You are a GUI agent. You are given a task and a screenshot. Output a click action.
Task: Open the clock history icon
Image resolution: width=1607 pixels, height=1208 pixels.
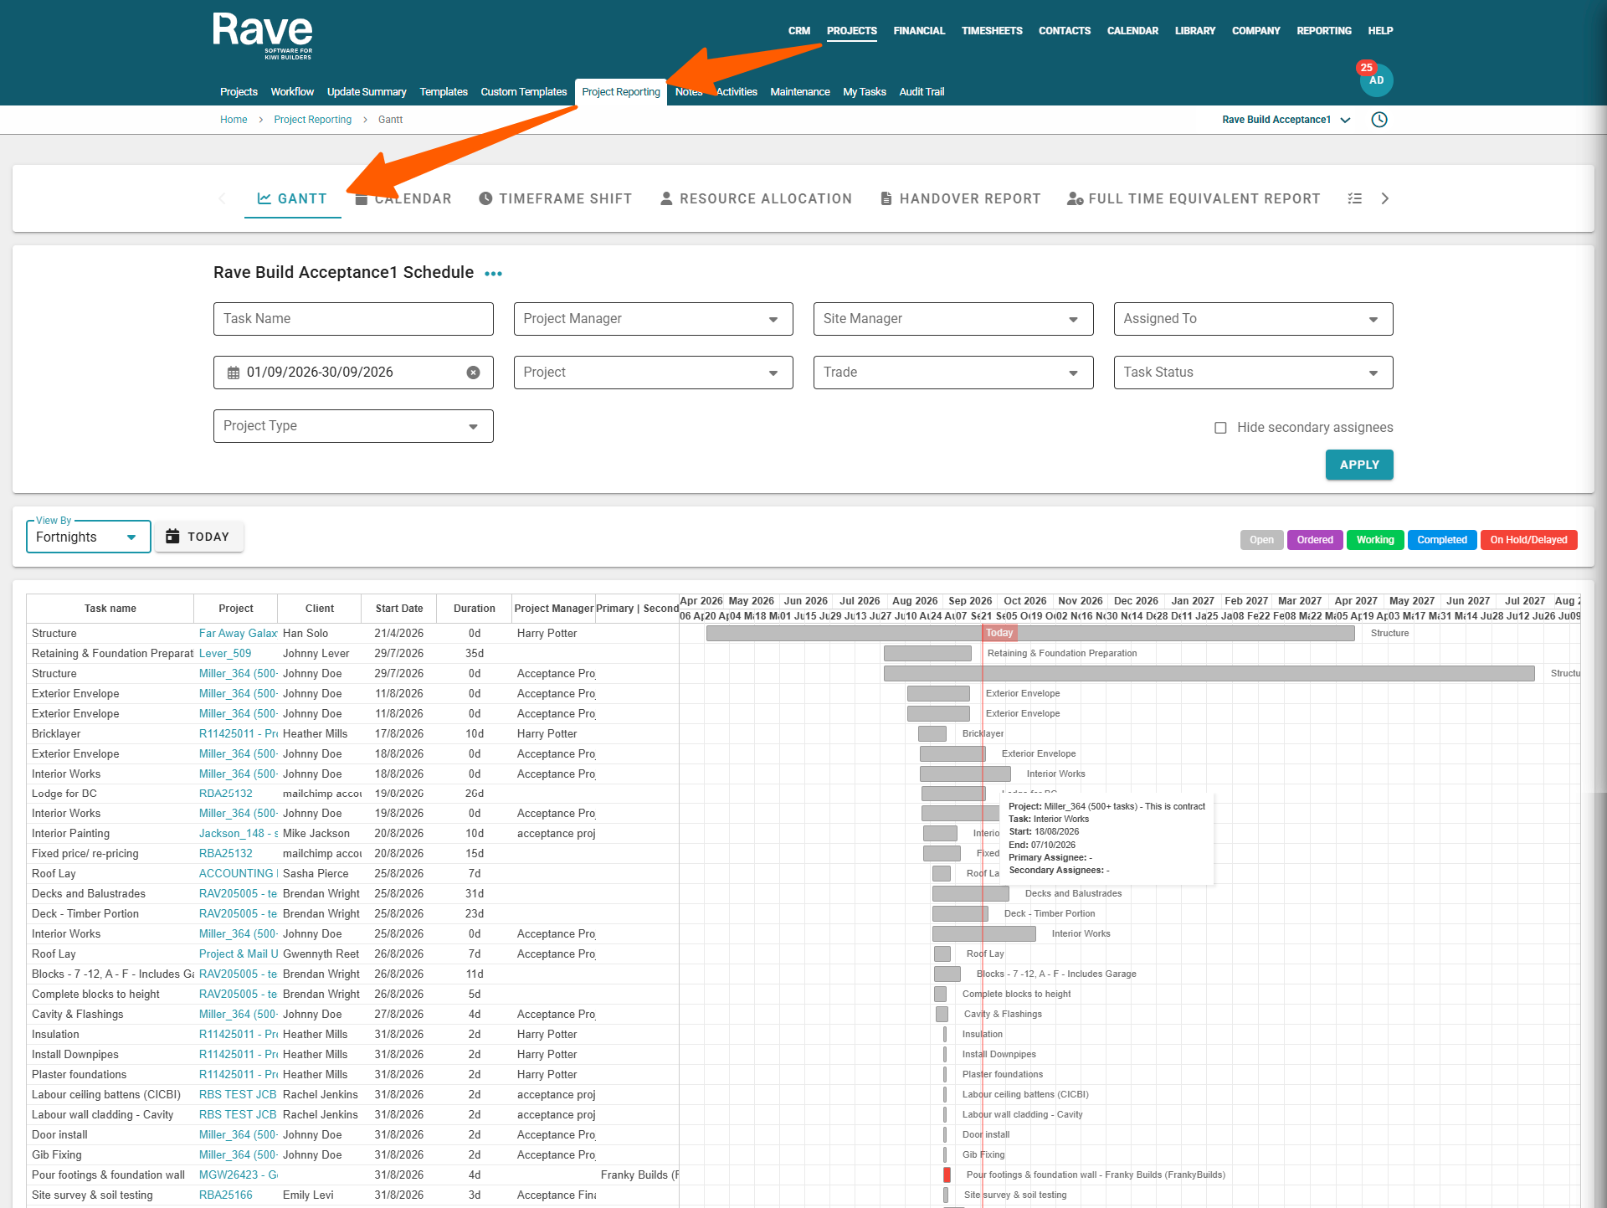1379,120
